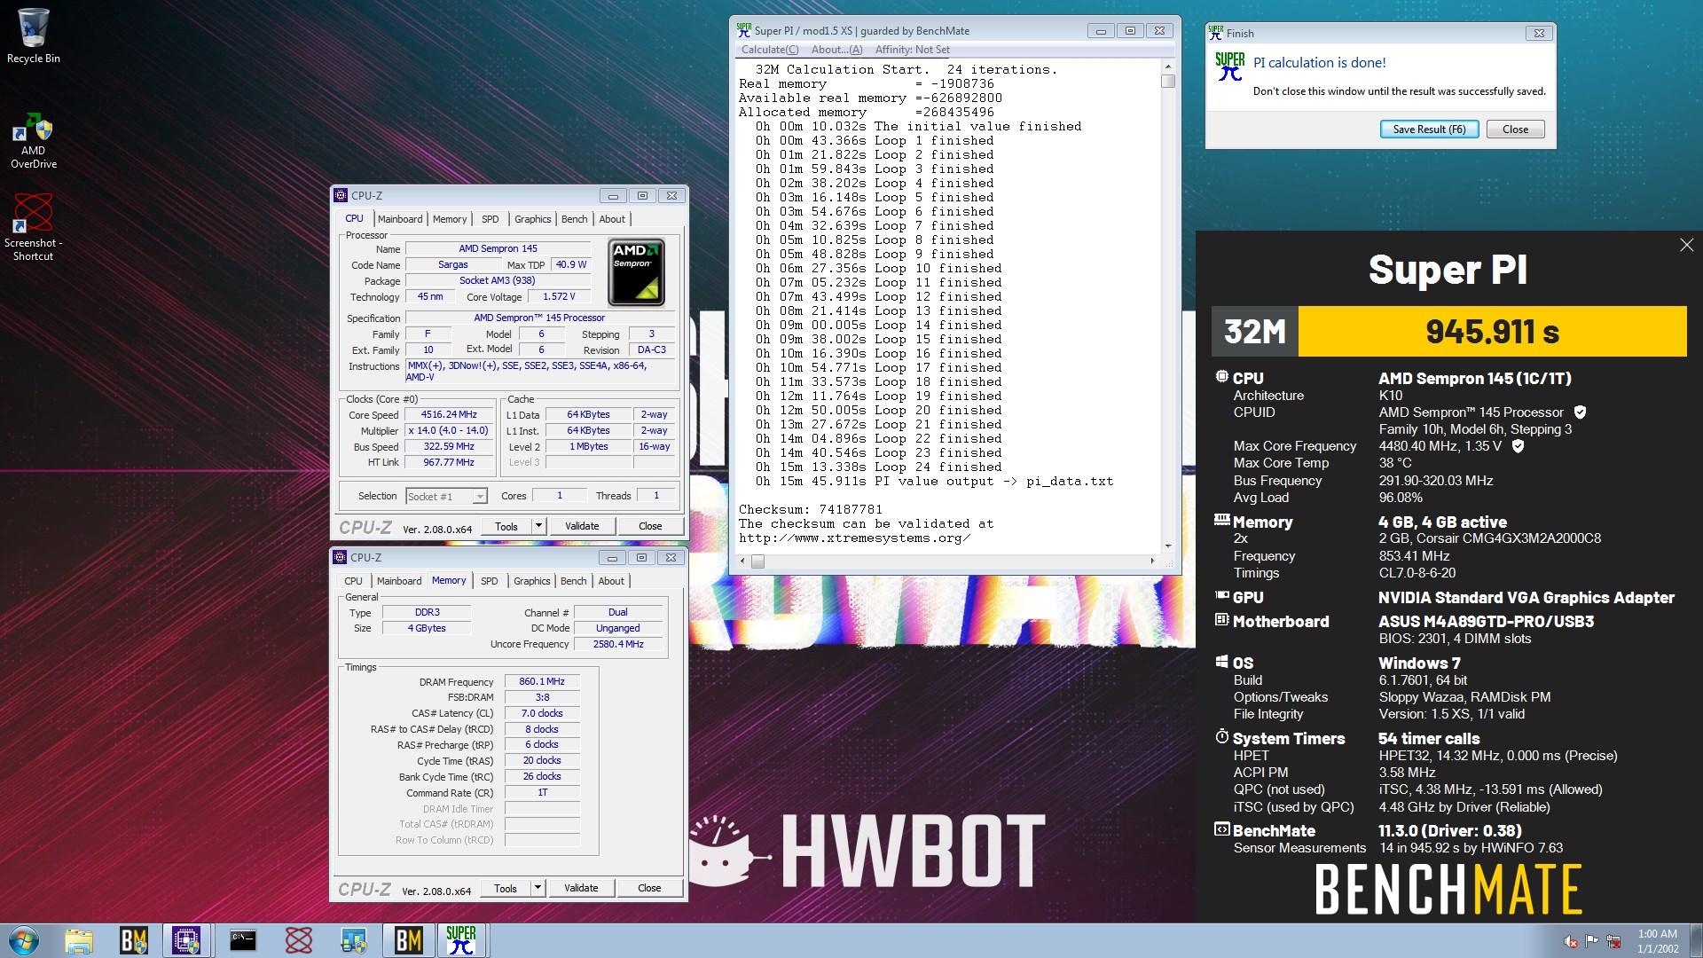Click the ASUS M4A89GTD-PRO/USB3 motherboard text

pyautogui.click(x=1486, y=622)
